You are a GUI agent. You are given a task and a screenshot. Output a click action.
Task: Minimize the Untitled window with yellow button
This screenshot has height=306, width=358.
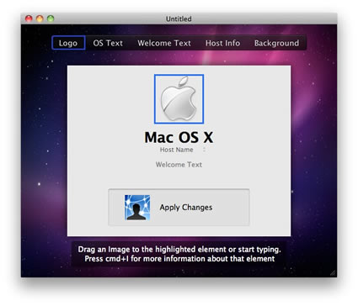[40, 18]
